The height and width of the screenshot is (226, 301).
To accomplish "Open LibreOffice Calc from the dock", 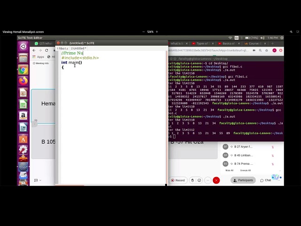I will (23, 104).
